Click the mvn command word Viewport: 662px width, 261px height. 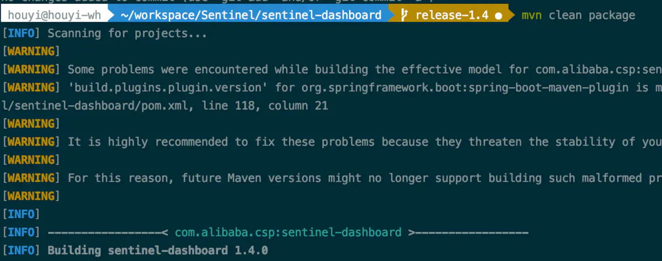tap(532, 15)
